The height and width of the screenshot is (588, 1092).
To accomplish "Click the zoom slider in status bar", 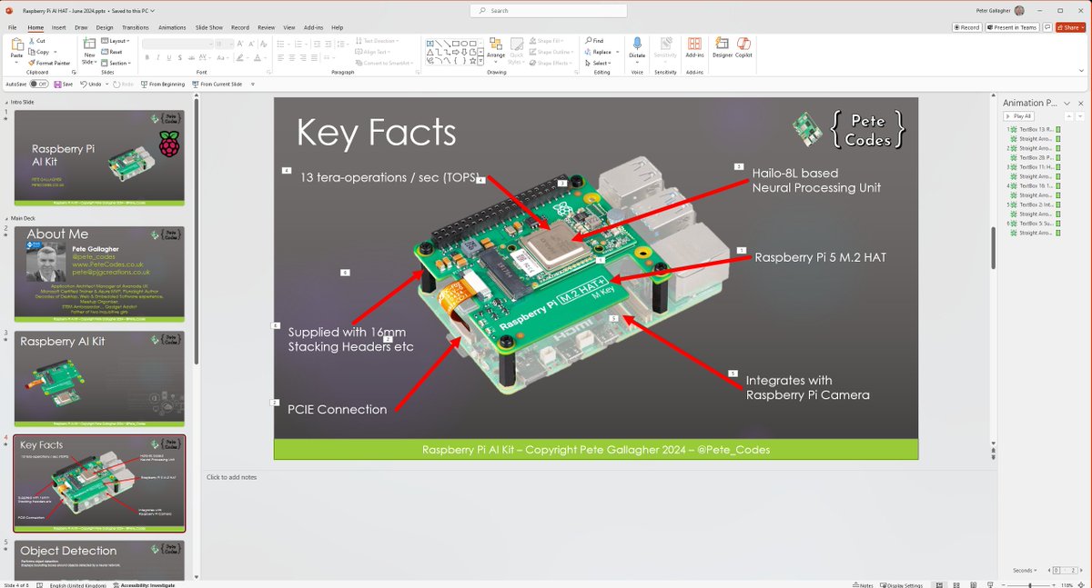I will [x=1029, y=585].
